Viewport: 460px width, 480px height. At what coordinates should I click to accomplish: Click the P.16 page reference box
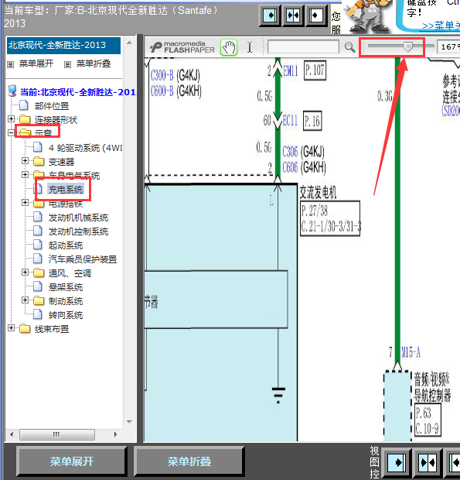click(x=312, y=121)
